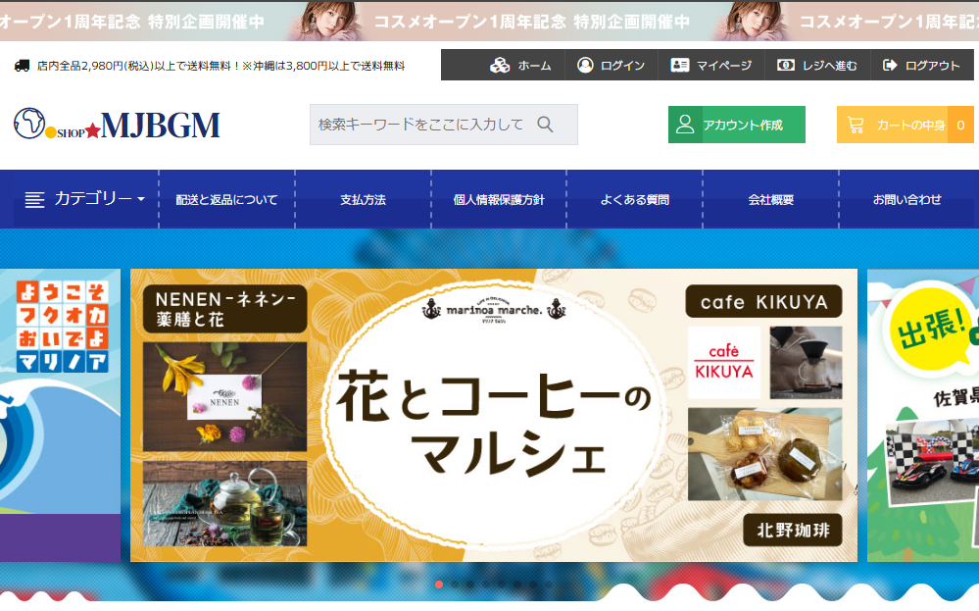The width and height of the screenshot is (979, 611).
Task: Click the marinoa marche logo
Action: [x=493, y=308]
